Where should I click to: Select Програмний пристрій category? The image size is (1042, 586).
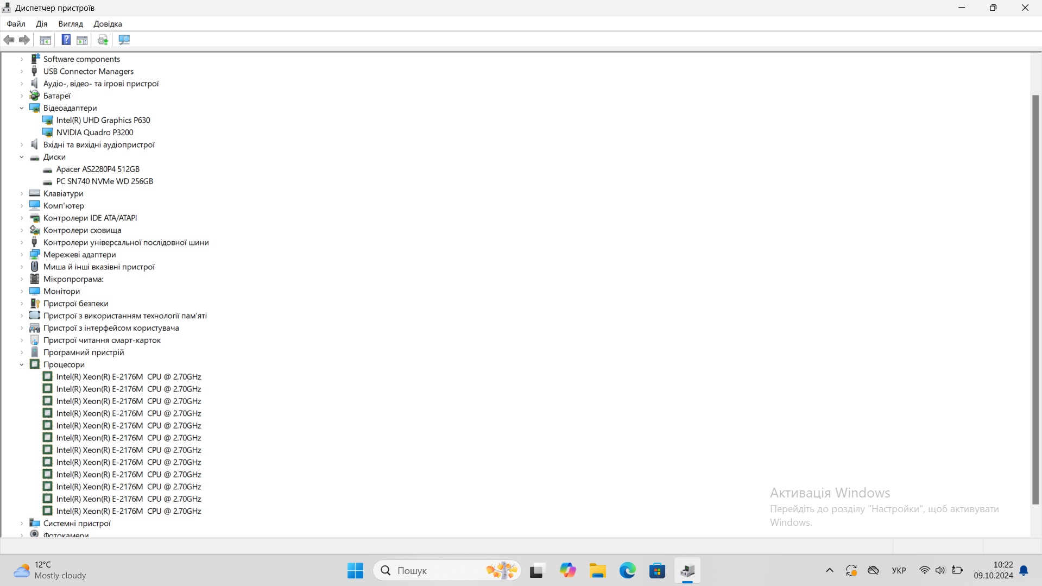pyautogui.click(x=84, y=352)
